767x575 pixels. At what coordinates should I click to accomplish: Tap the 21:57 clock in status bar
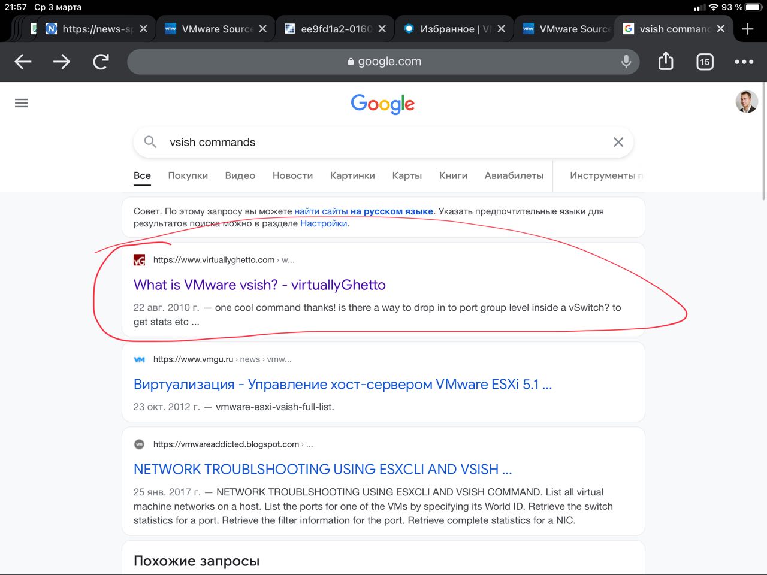pyautogui.click(x=16, y=7)
